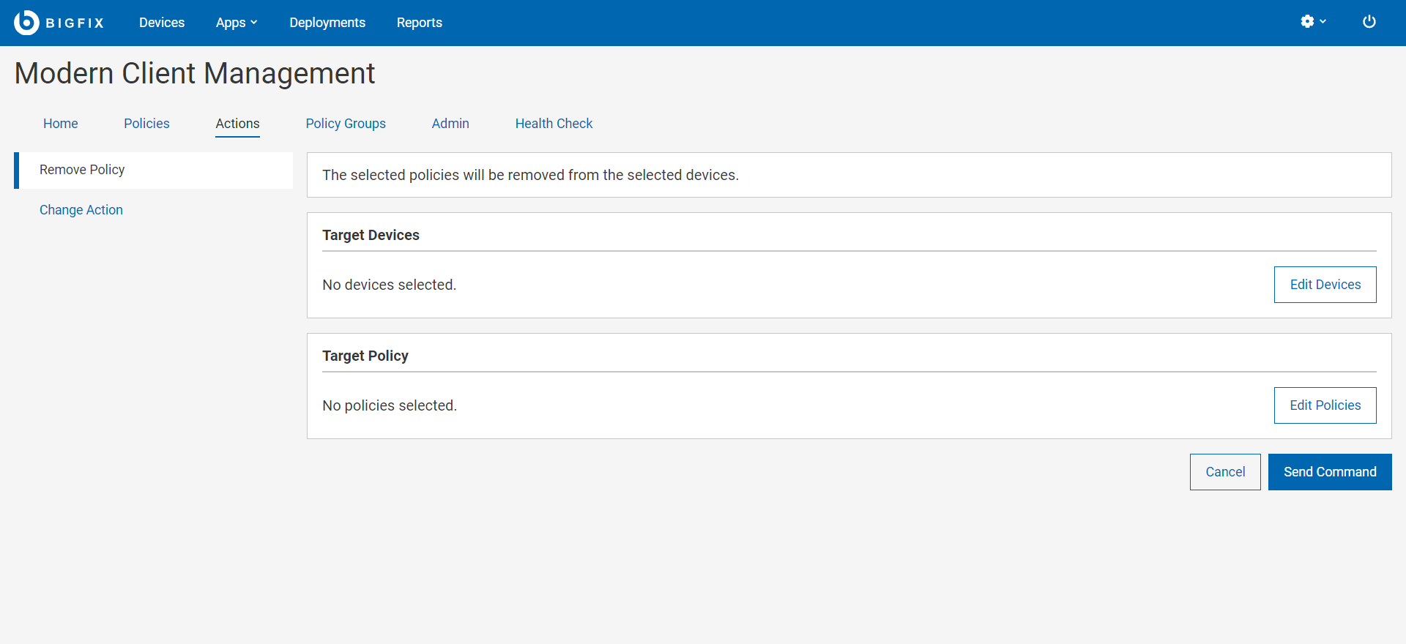Open the Reports menu item

[420, 23]
